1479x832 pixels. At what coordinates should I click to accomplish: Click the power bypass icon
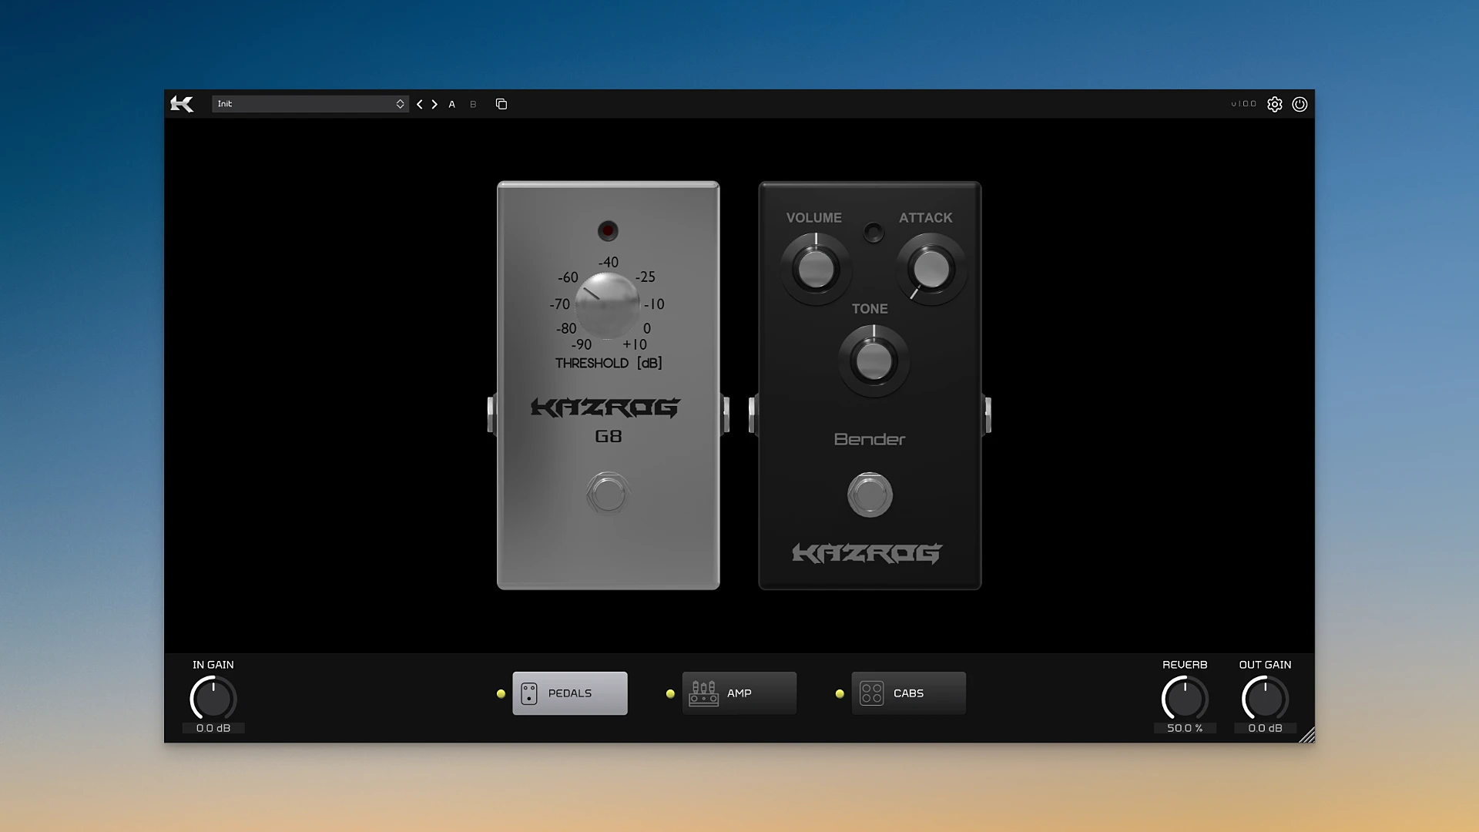pos(1300,104)
